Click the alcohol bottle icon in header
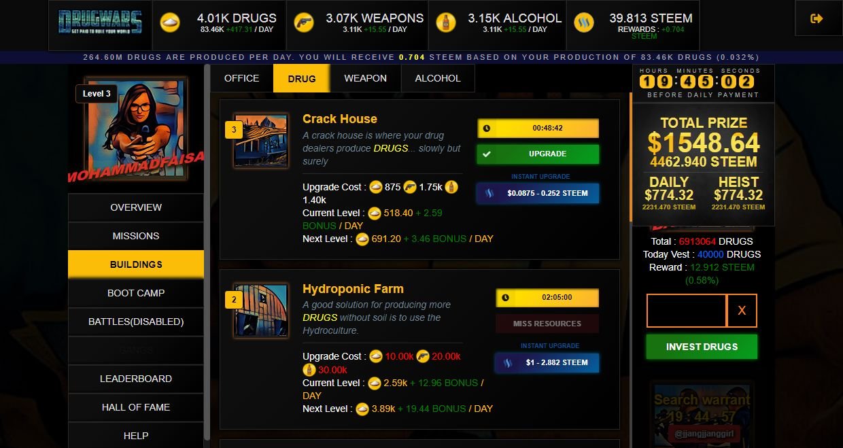This screenshot has height=448, width=843. [x=445, y=22]
